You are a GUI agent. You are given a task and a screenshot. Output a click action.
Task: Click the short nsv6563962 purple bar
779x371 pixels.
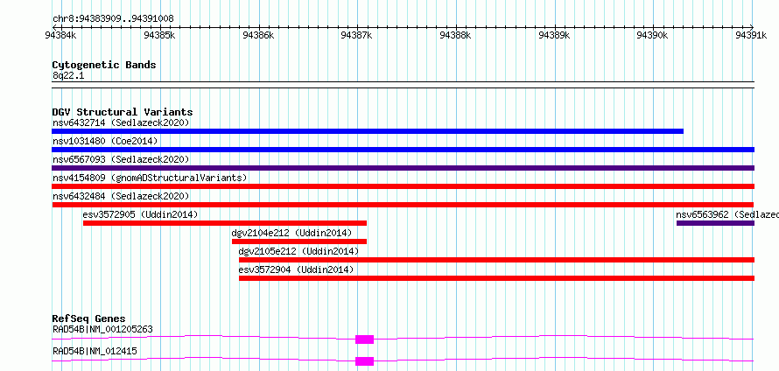[x=715, y=223]
